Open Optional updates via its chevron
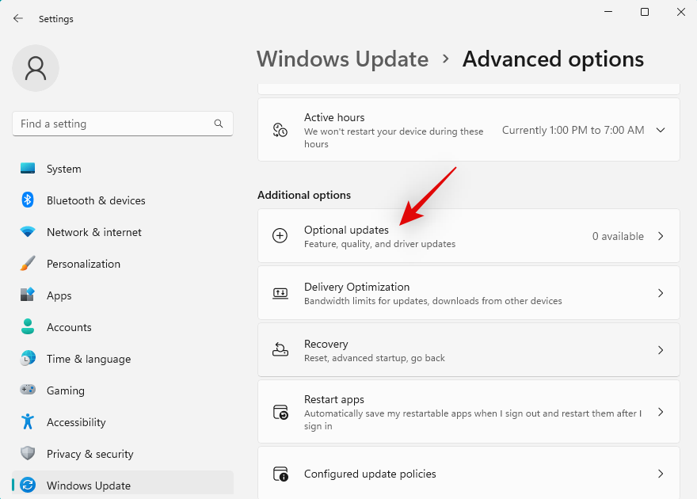The height and width of the screenshot is (499, 697). click(x=661, y=236)
